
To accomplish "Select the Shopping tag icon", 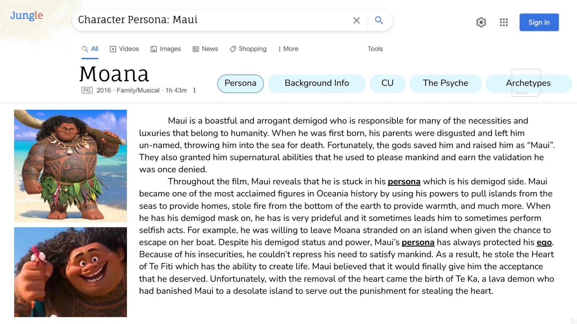I will tap(233, 49).
